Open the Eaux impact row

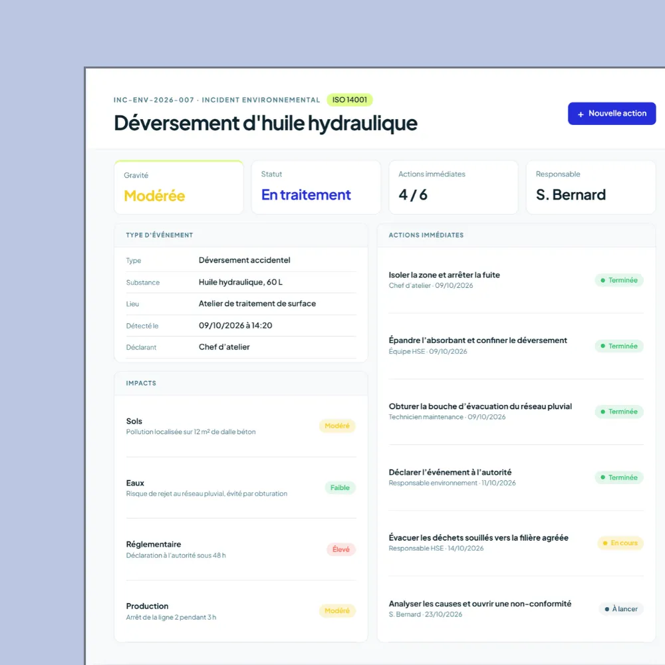pyautogui.click(x=241, y=487)
